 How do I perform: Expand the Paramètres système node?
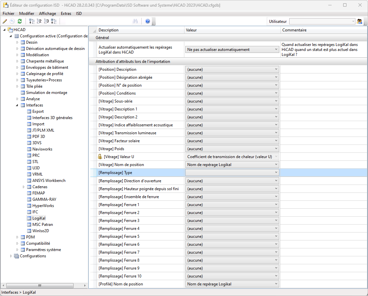tap(17, 250)
